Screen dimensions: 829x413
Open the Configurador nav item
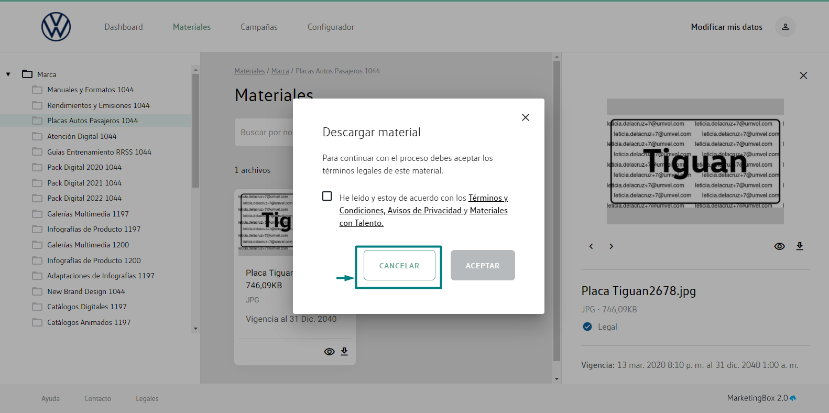331,27
